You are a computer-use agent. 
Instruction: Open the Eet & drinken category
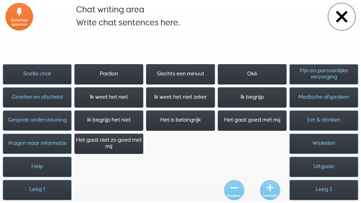point(324,121)
